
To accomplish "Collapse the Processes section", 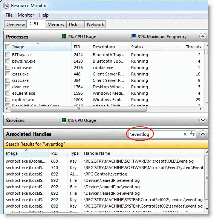I will point(203,37).
